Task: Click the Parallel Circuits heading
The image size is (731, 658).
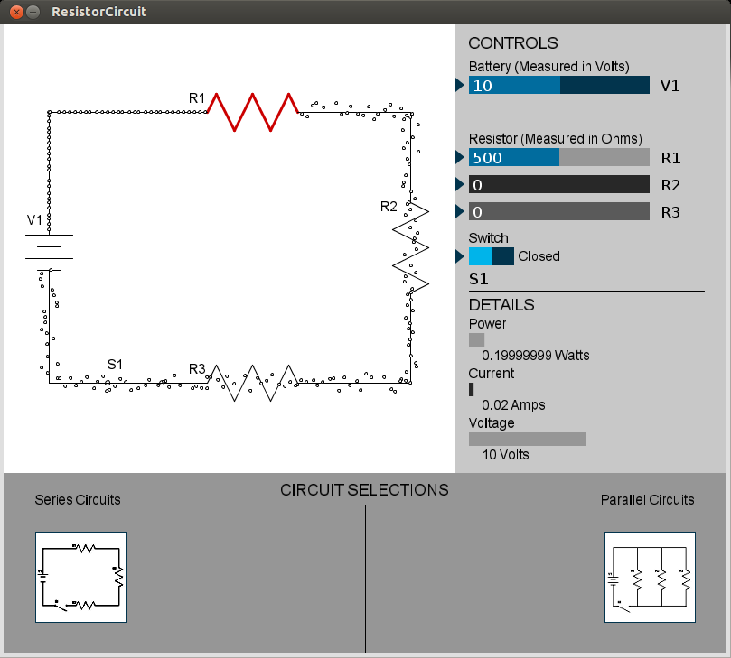Action: pos(648,500)
